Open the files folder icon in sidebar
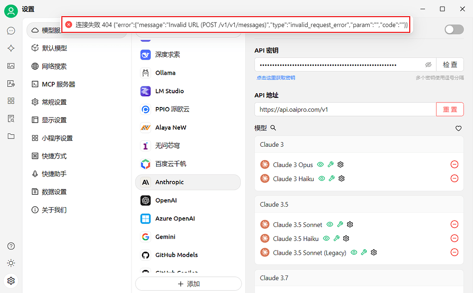This screenshot has height=293, width=473. pos(11,136)
